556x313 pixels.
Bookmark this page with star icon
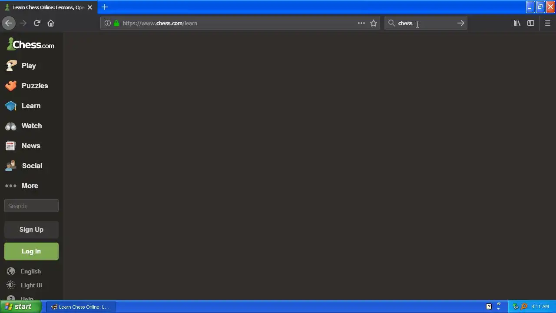(374, 23)
